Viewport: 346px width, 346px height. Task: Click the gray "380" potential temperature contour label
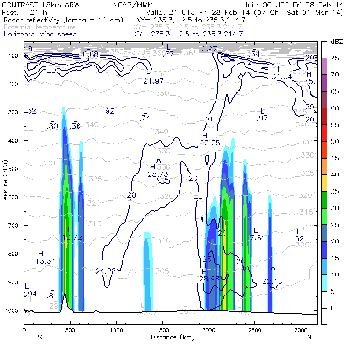pyautogui.click(x=117, y=51)
